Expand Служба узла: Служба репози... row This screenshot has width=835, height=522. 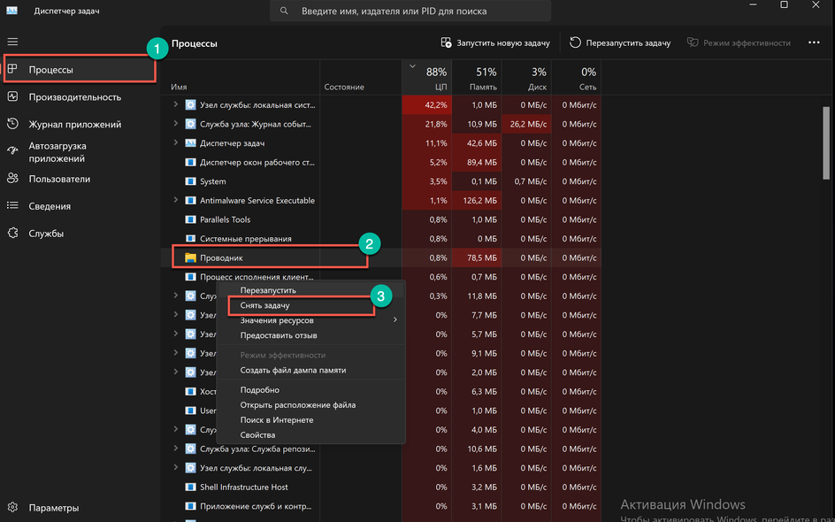(175, 449)
